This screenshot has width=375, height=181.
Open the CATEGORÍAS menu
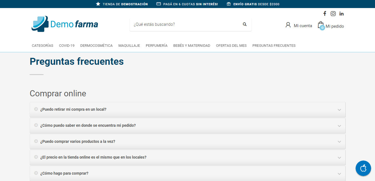(42, 46)
